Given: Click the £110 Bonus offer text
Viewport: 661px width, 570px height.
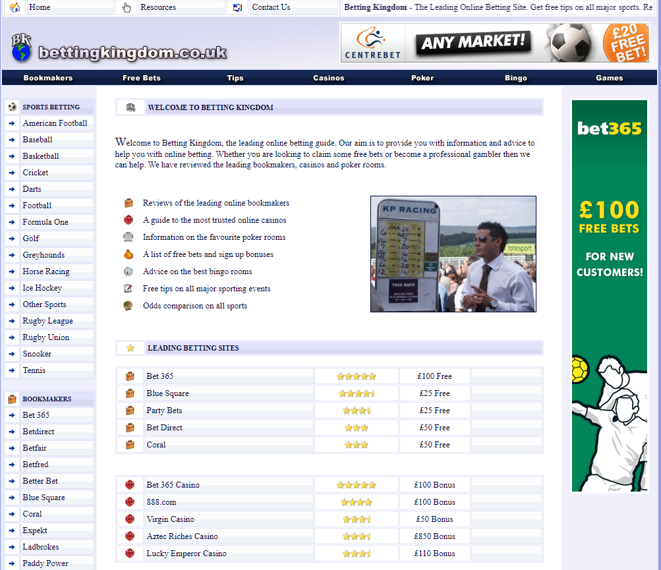Looking at the screenshot, I should [x=434, y=554].
